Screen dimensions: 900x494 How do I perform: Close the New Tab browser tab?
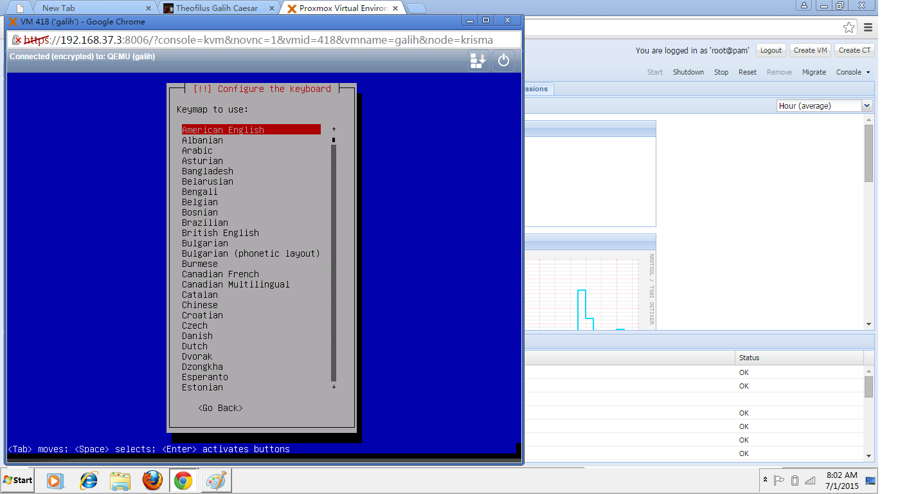pyautogui.click(x=148, y=8)
